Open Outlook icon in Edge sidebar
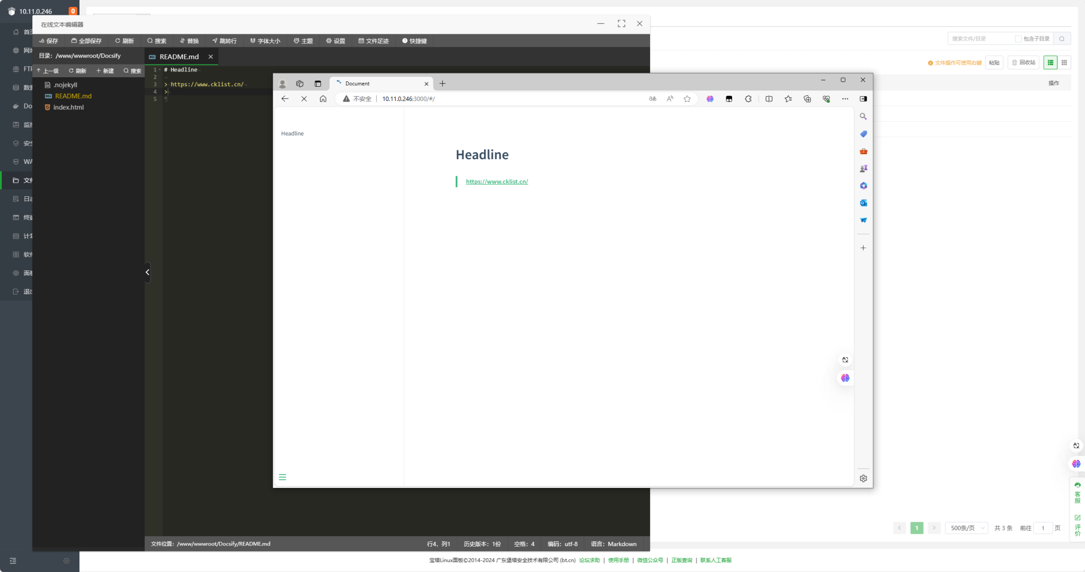 [863, 203]
